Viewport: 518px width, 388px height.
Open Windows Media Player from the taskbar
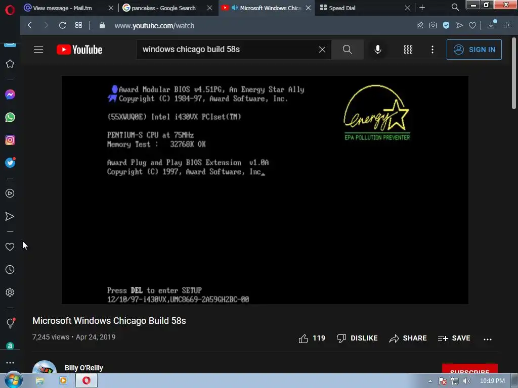63,381
